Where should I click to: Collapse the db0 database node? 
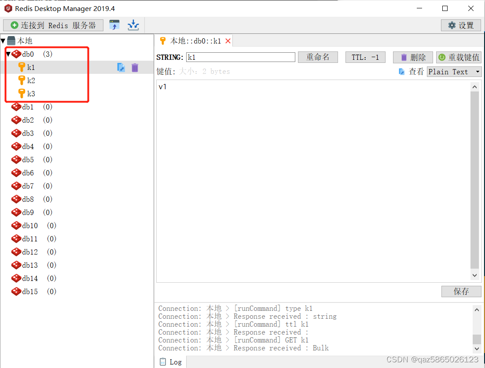tap(8, 54)
